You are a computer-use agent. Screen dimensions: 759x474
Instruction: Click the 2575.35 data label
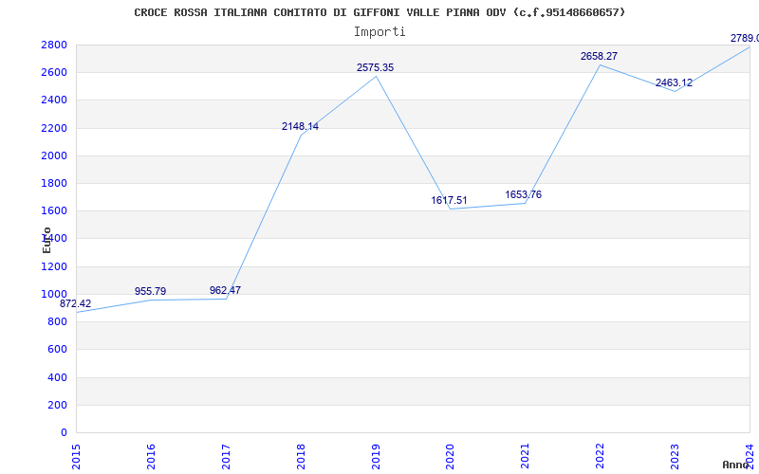tap(375, 67)
